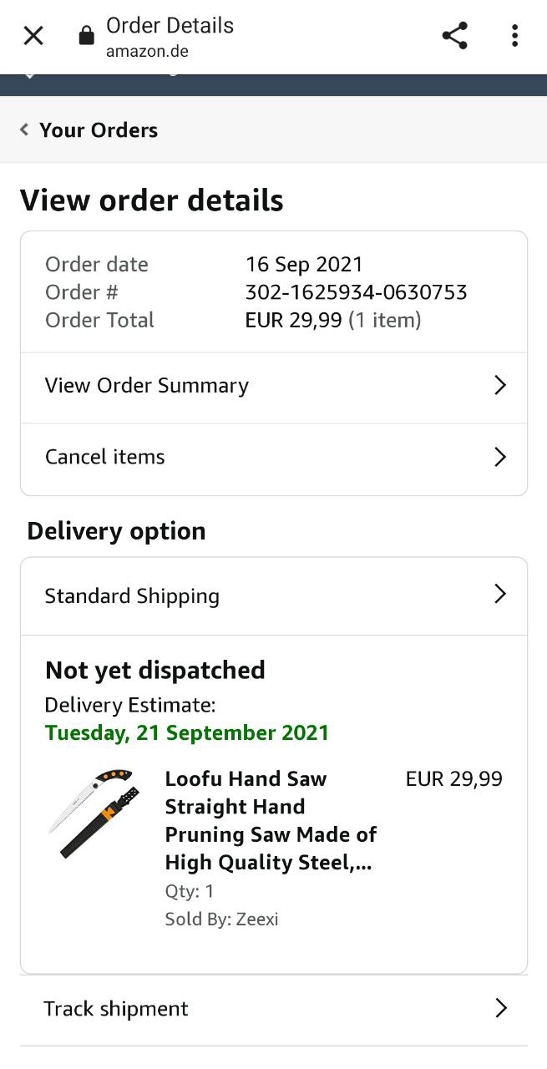Tap chevron next to Standard Shipping
547x1069 pixels.
point(500,594)
